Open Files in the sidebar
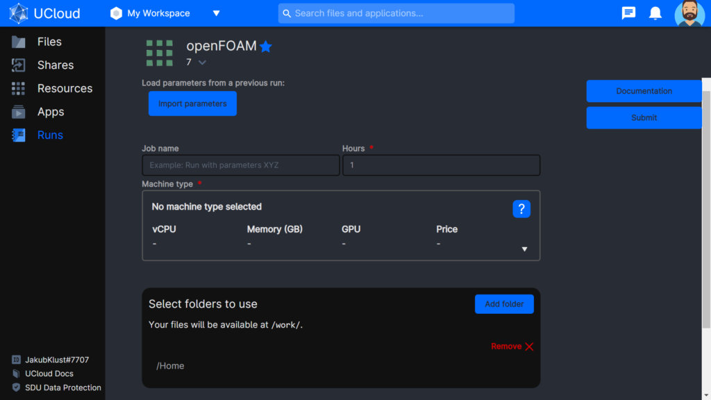Viewport: 711px width, 400px height. 49,42
